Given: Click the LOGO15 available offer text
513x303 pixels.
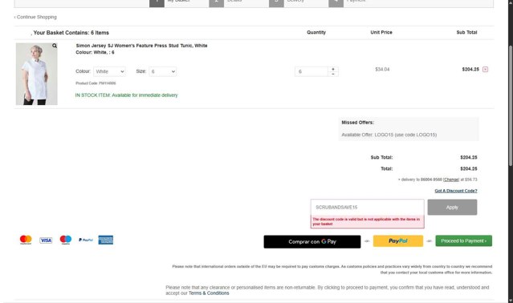Looking at the screenshot, I should (x=389, y=135).
